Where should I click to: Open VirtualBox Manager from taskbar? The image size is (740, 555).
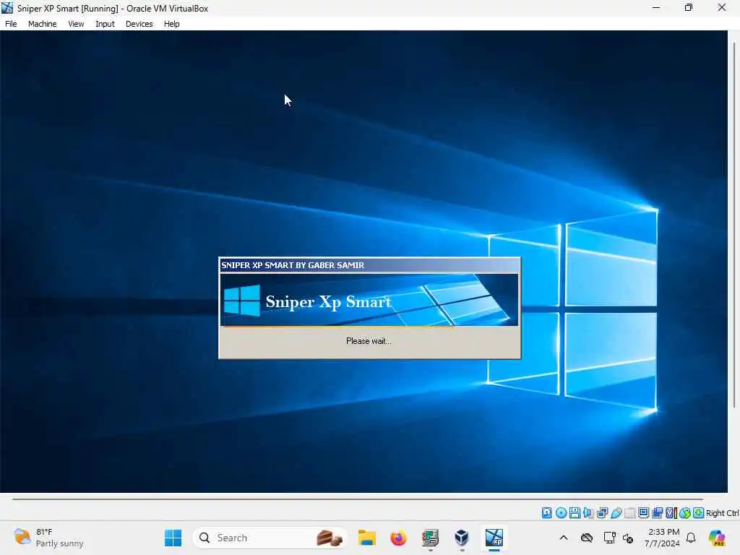(462, 538)
